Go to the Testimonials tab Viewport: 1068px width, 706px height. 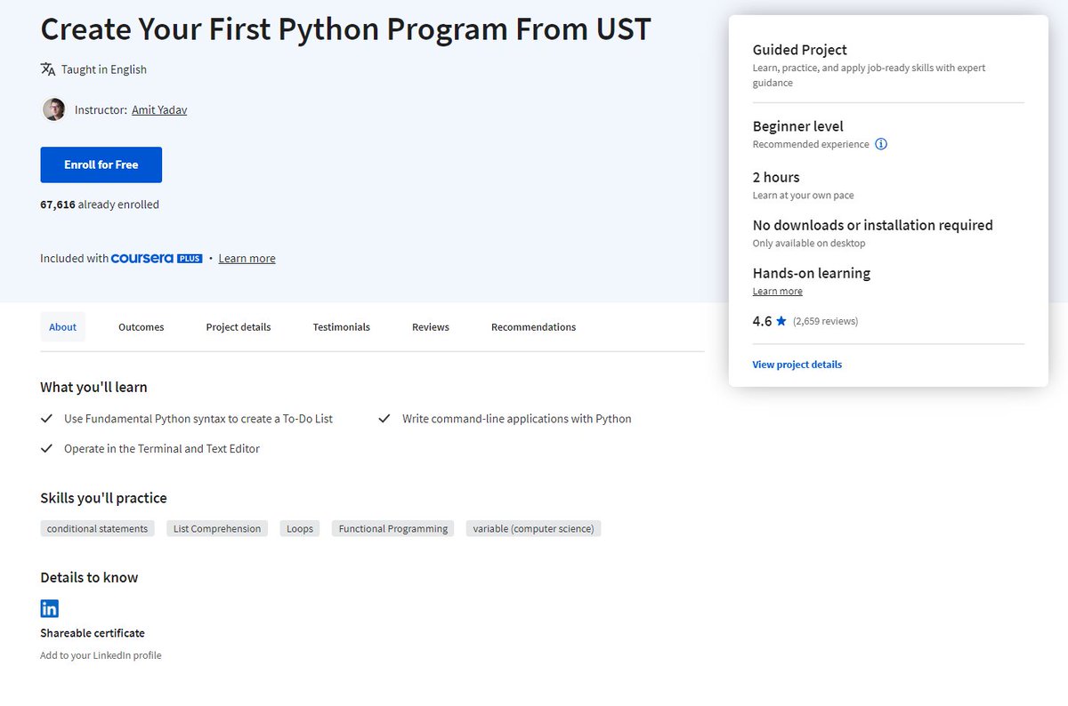tap(342, 326)
